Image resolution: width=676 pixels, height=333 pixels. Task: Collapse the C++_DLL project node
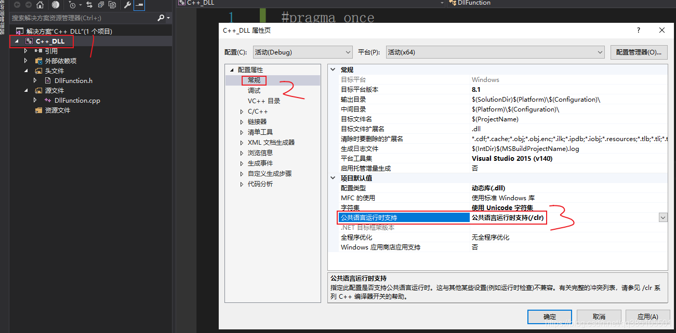pyautogui.click(x=17, y=41)
